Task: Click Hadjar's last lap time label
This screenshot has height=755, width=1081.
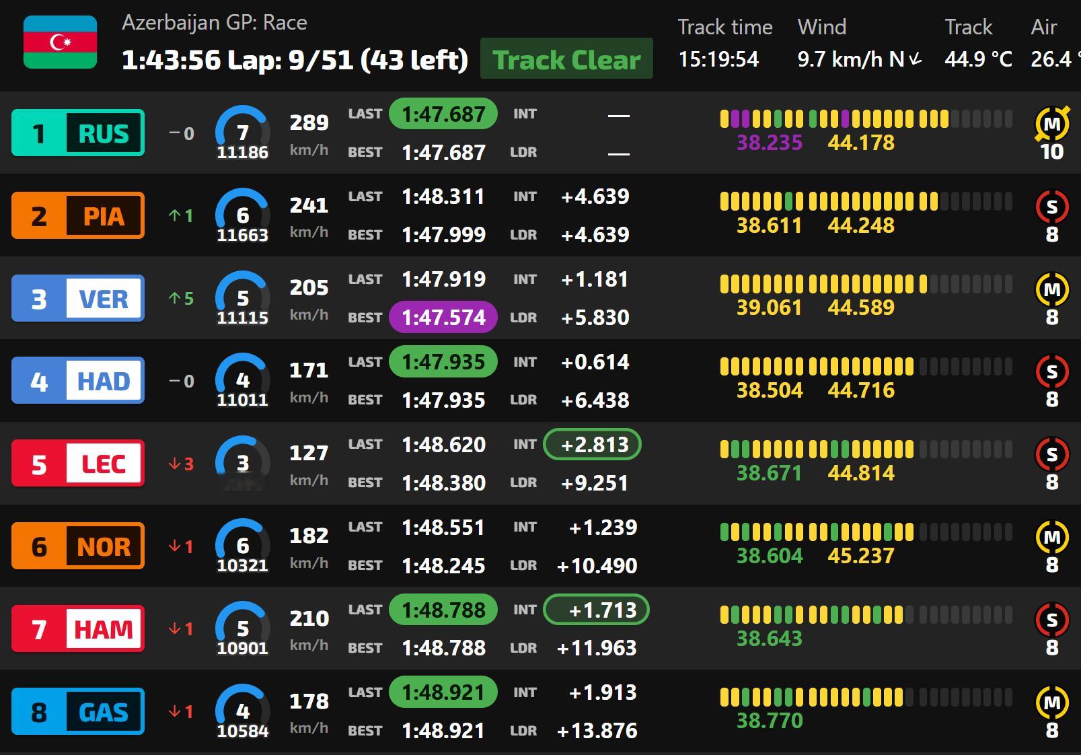Action: 365,362
